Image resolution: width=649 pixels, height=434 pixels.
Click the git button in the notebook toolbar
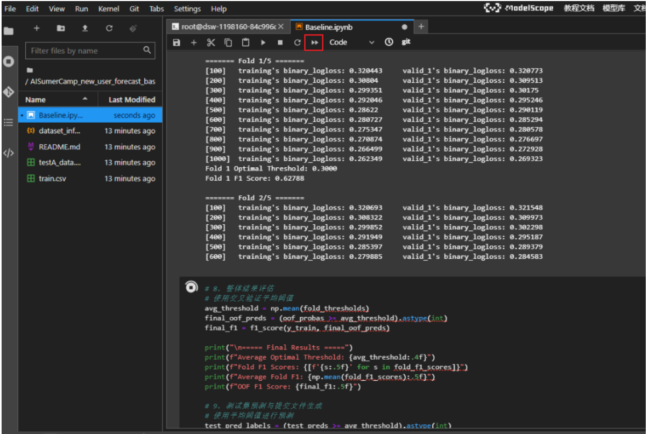click(x=406, y=42)
